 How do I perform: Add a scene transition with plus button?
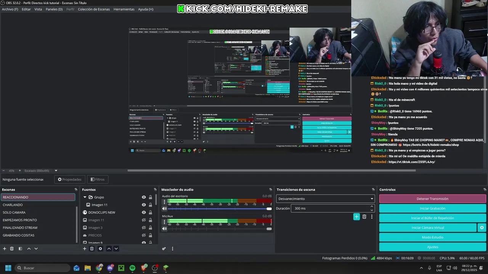(x=356, y=217)
